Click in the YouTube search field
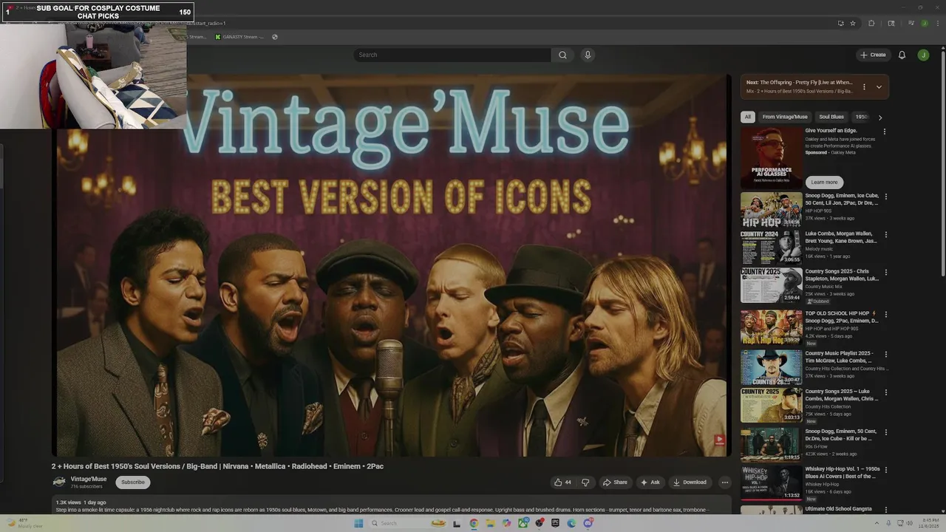The width and height of the screenshot is (946, 532). pyautogui.click(x=452, y=55)
